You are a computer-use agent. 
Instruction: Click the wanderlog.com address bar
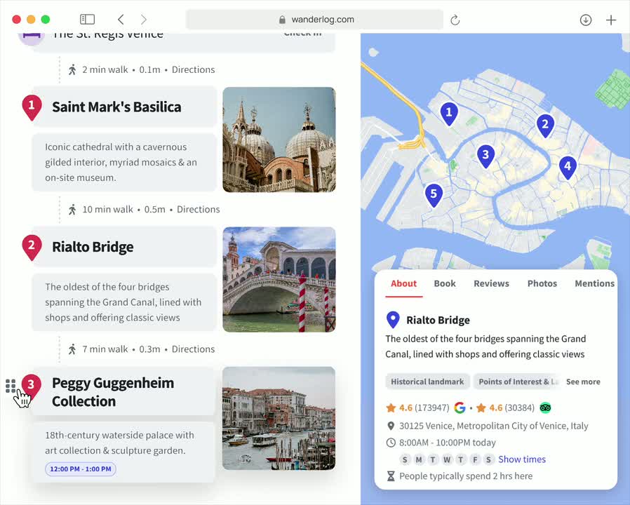pyautogui.click(x=314, y=19)
